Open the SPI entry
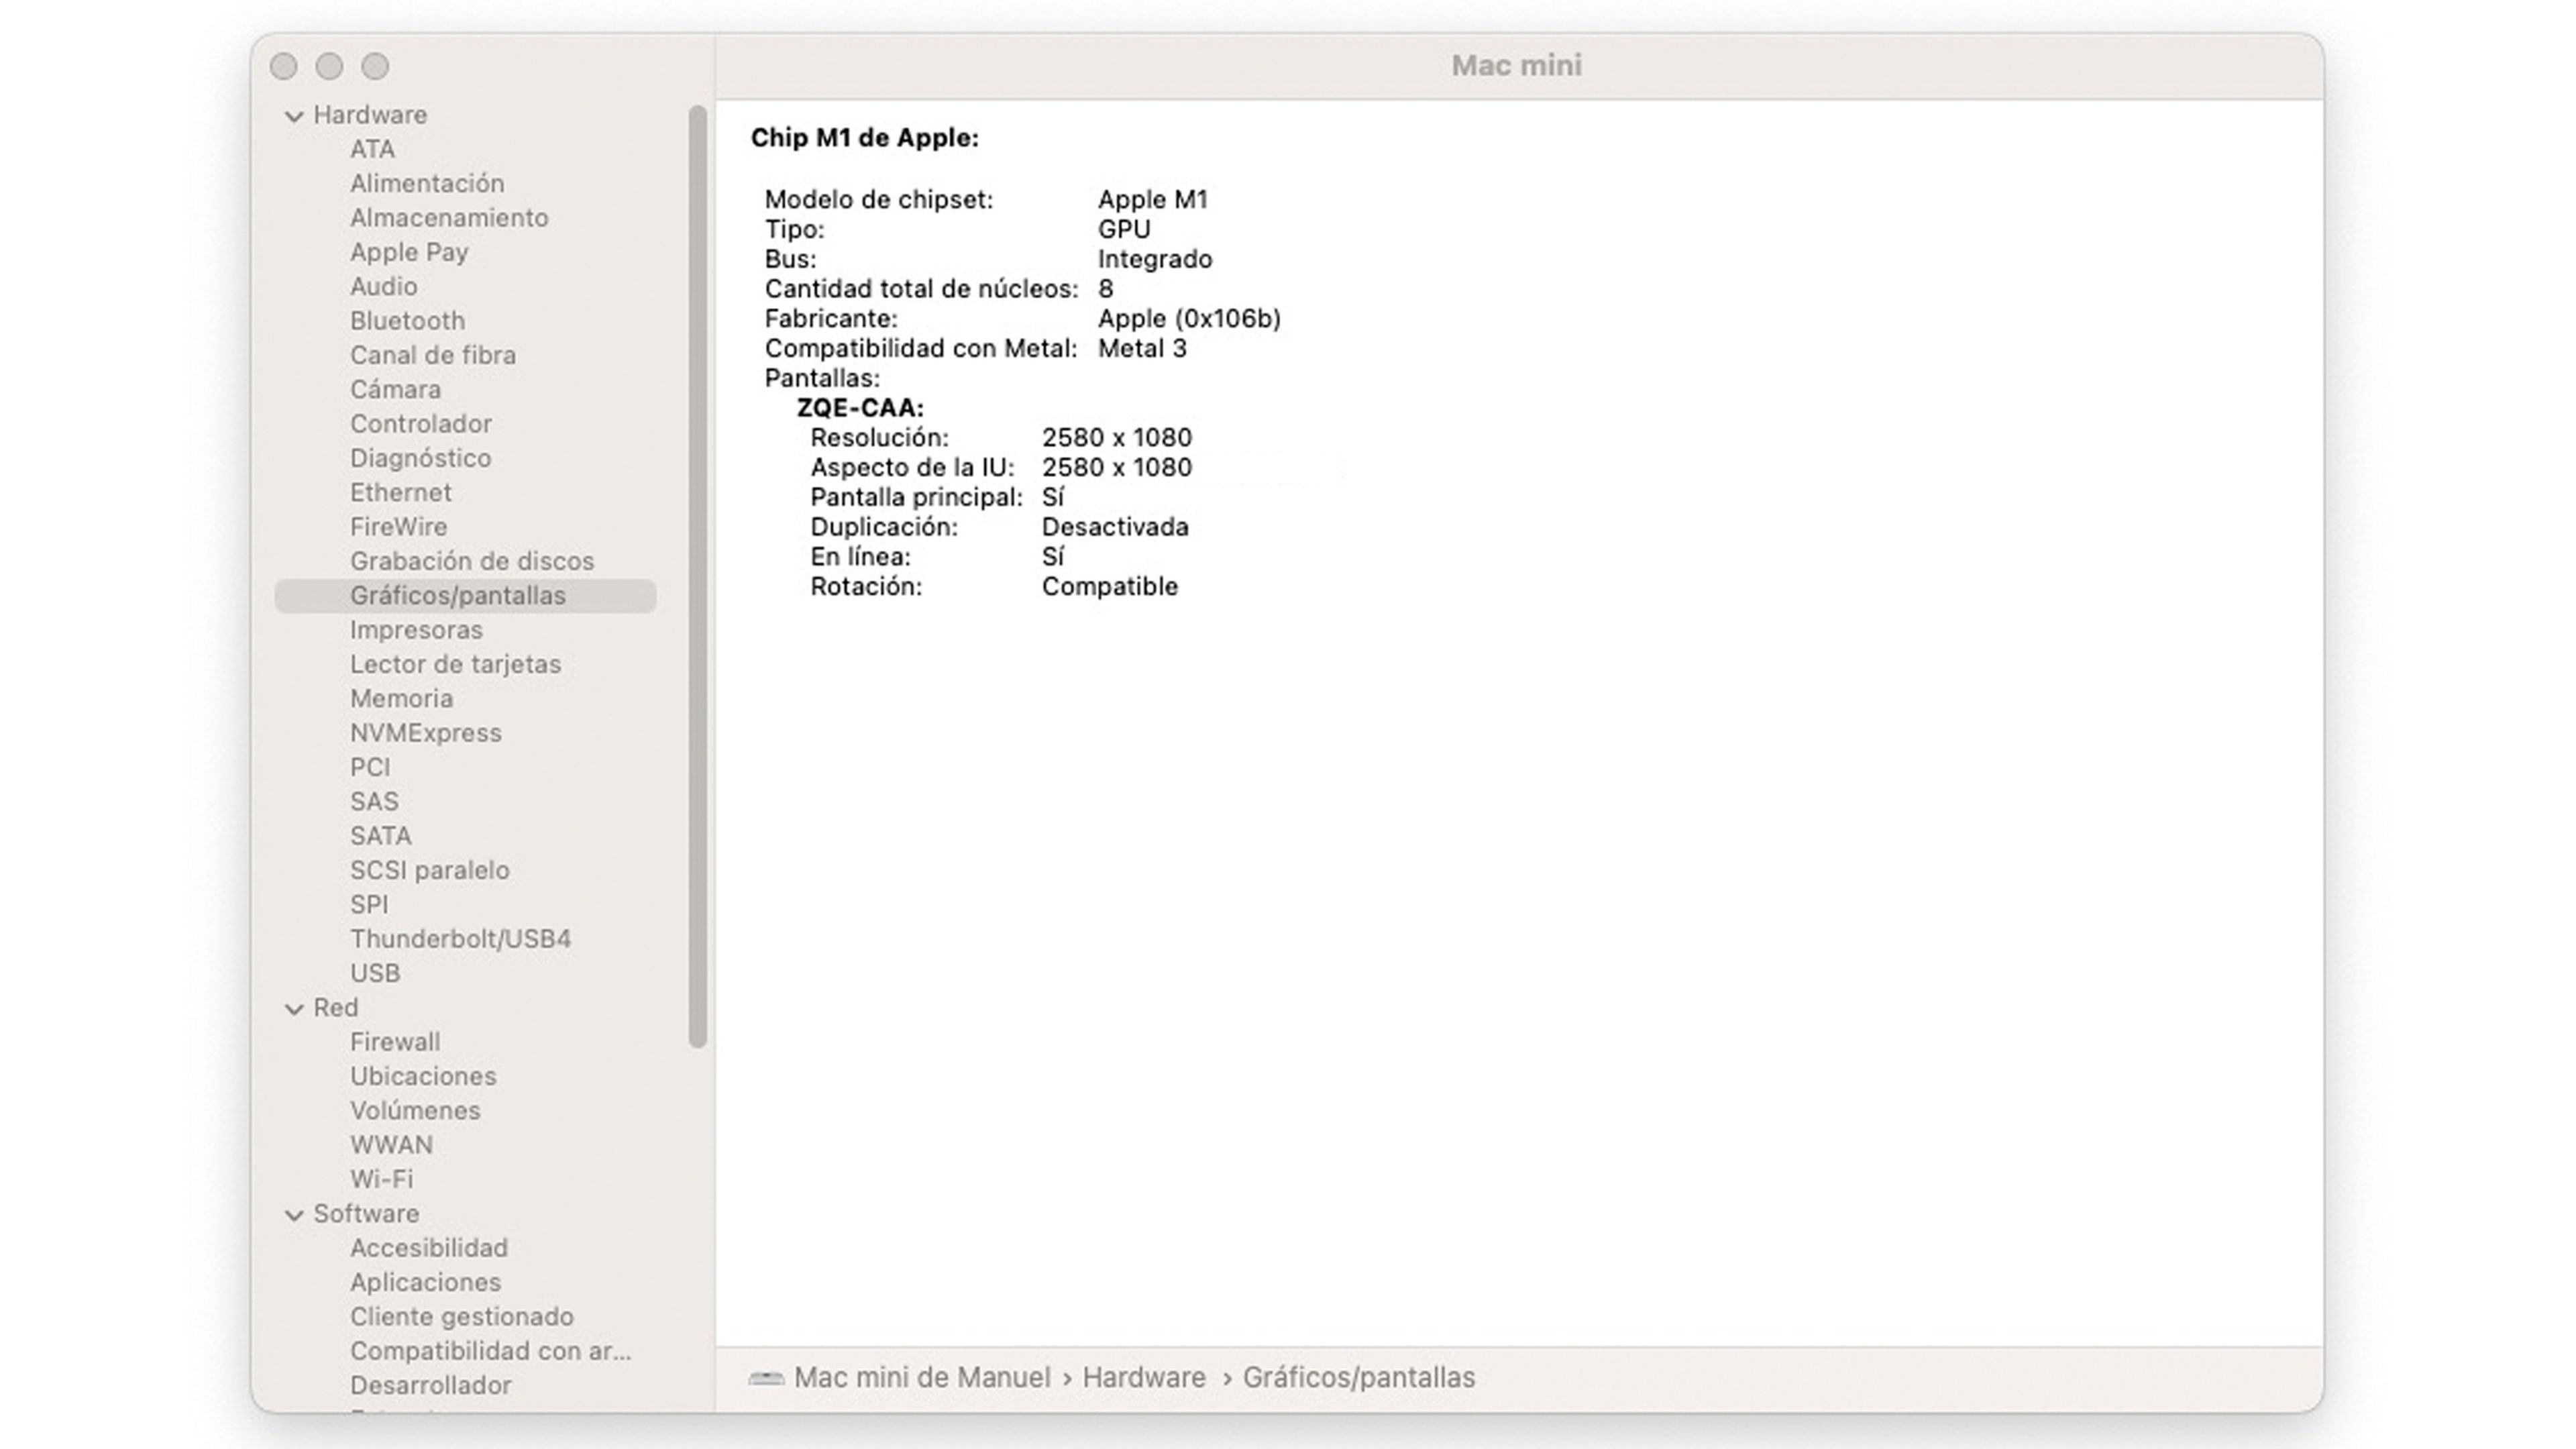The width and height of the screenshot is (2576, 1449). pos(368,904)
